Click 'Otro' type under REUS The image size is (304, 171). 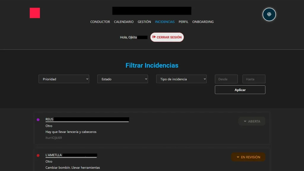(49, 126)
